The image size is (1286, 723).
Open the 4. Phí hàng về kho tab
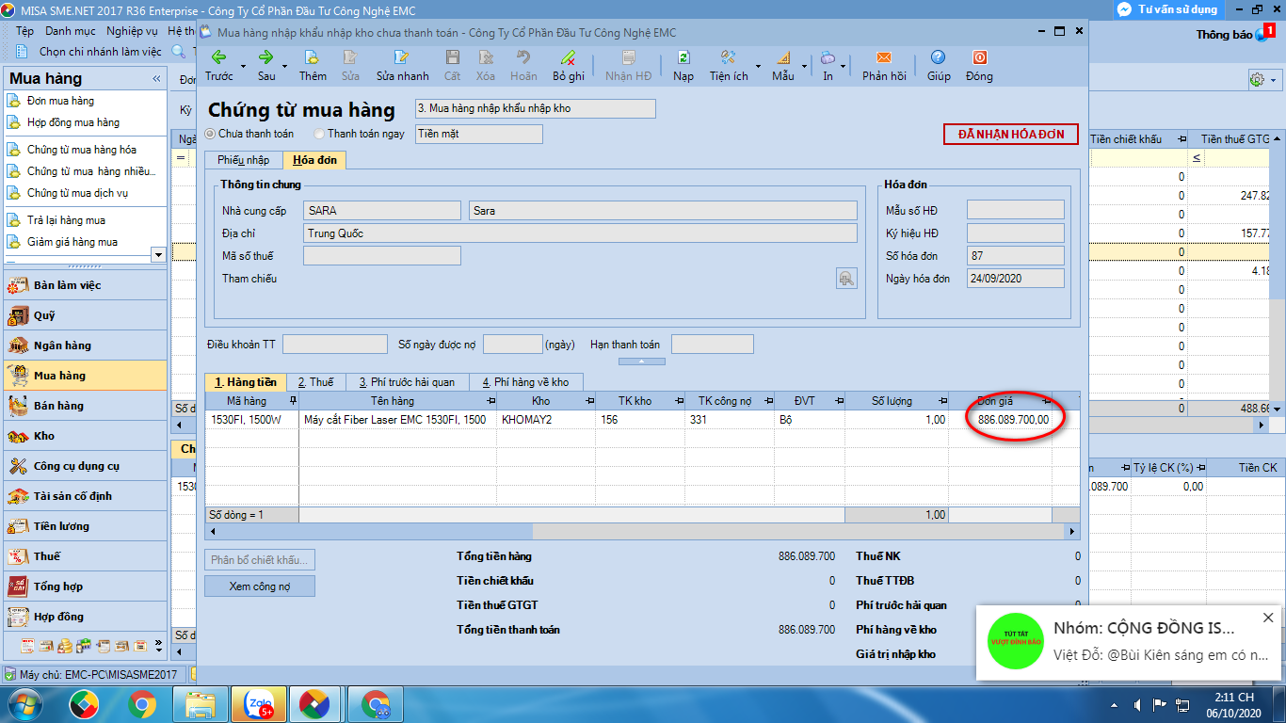[526, 382]
